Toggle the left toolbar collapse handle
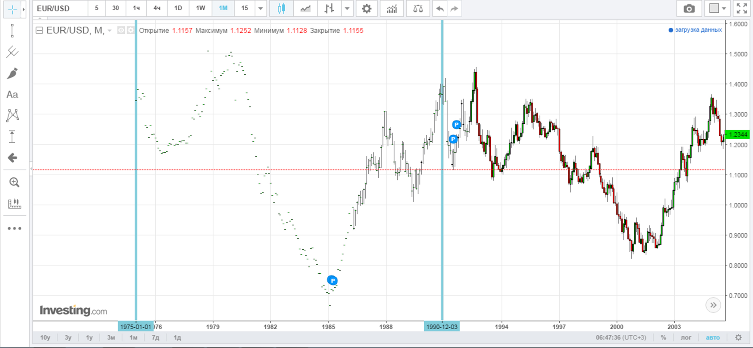This screenshot has width=753, height=348. click(x=31, y=169)
